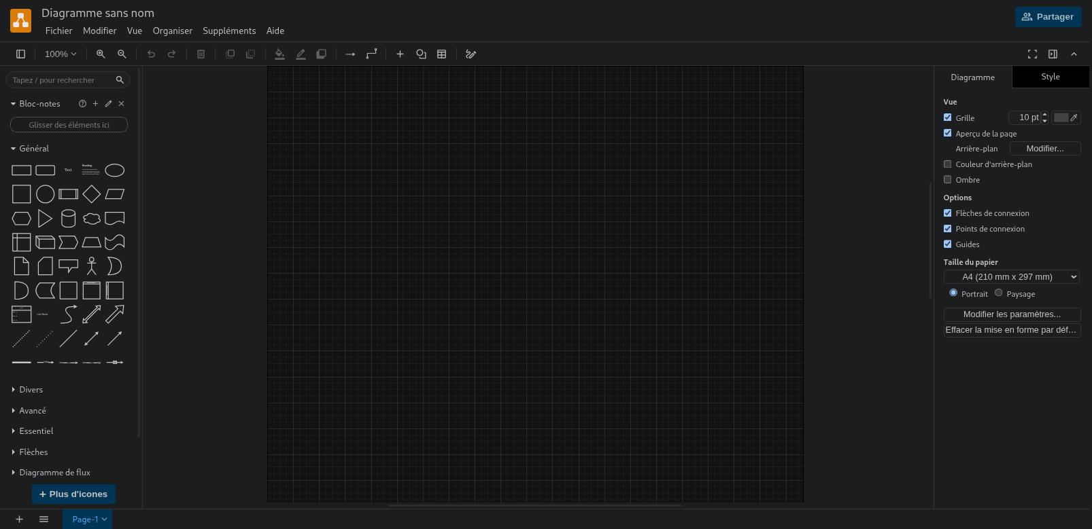The image size is (1092, 529).
Task: Open the A4 paper size dropdown
Action: click(1011, 277)
